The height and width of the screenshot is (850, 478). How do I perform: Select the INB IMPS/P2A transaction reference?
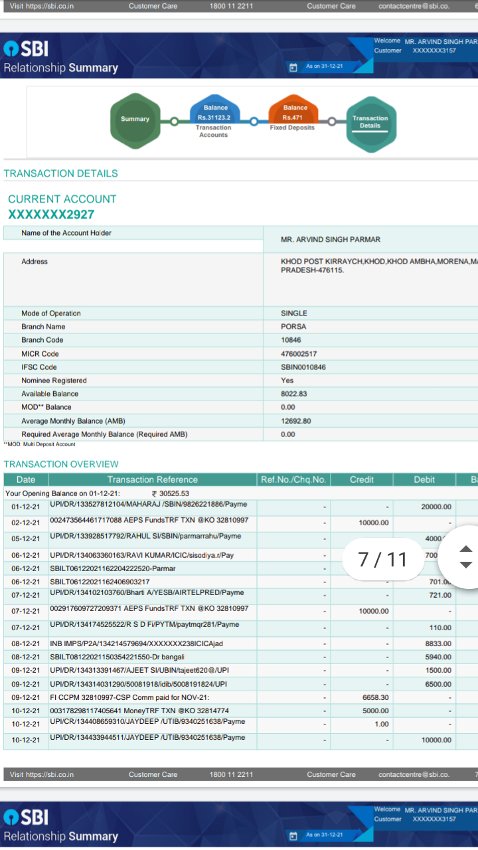[136, 643]
